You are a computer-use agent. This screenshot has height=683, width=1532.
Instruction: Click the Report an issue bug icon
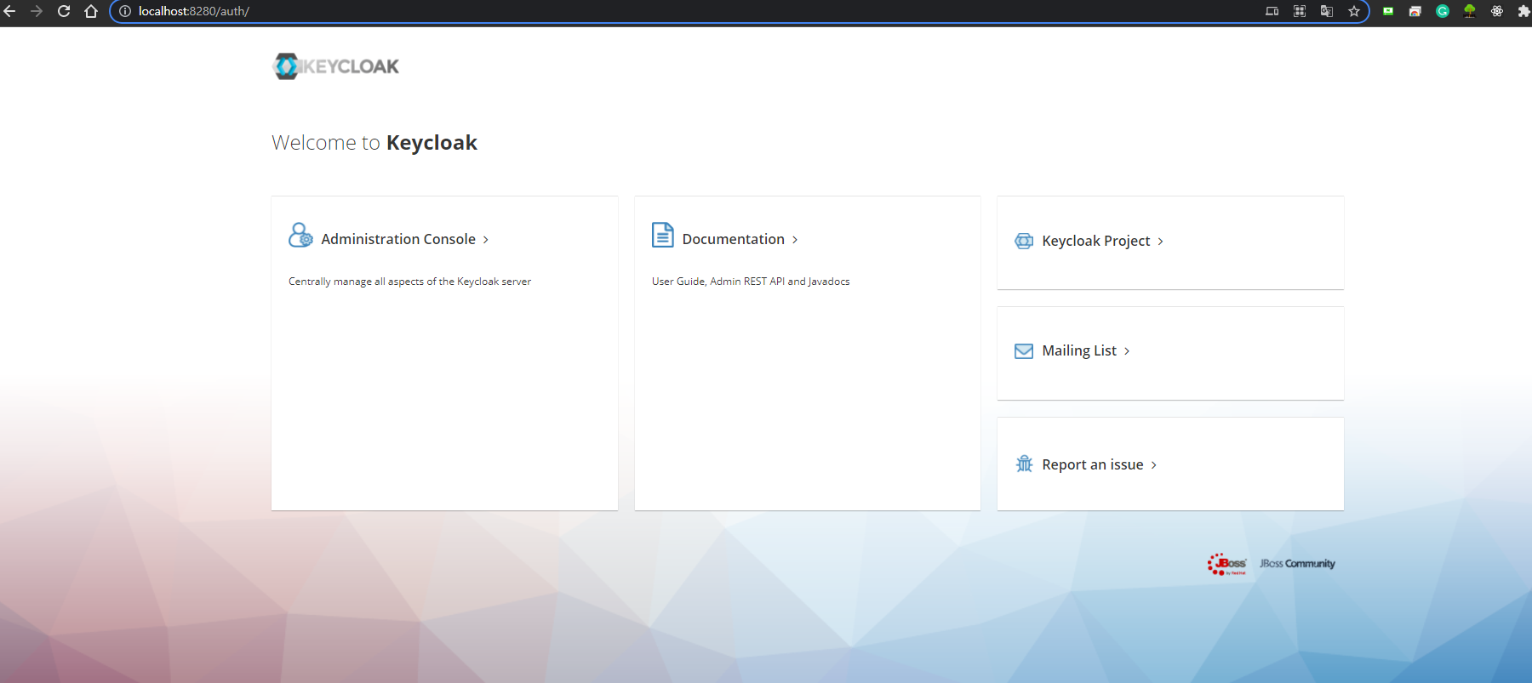pyautogui.click(x=1024, y=464)
